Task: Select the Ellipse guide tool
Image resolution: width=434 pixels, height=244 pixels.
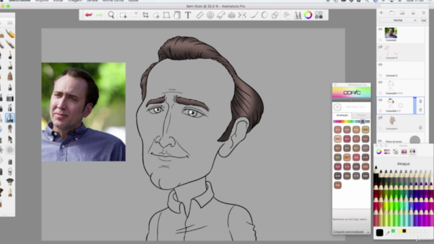Action: coord(210,15)
